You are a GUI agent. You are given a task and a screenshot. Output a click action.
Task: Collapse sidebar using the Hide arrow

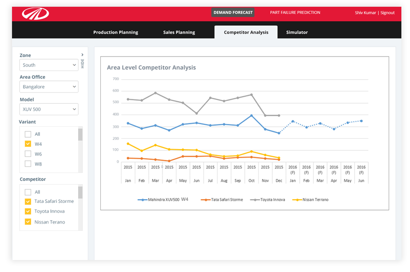tap(82, 55)
